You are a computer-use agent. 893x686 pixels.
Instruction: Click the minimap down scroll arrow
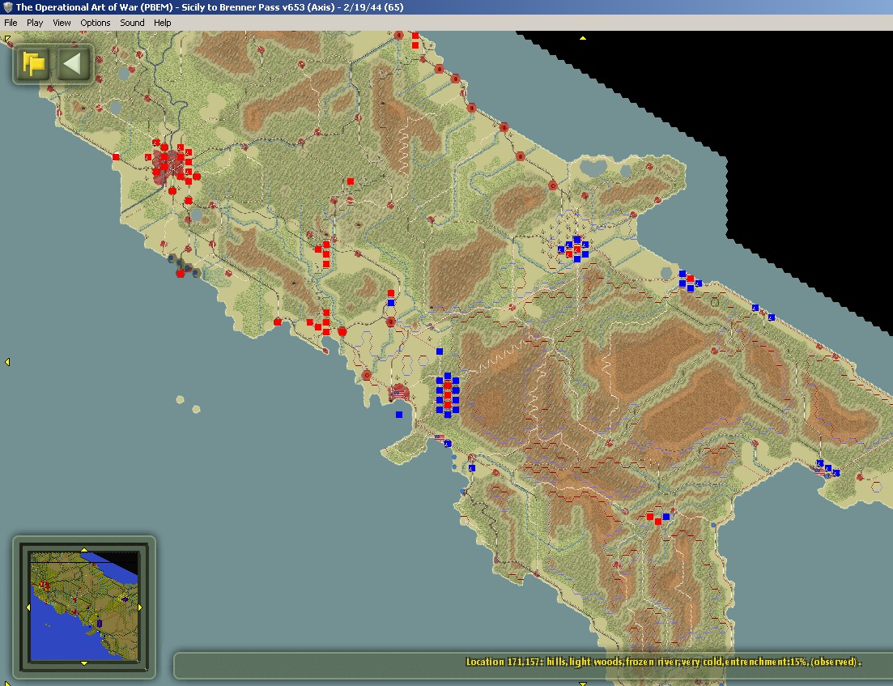click(x=84, y=663)
